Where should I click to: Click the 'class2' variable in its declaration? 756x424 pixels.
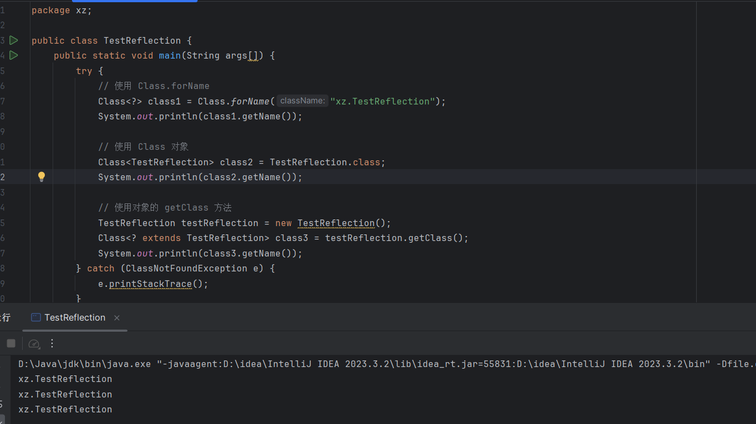point(236,162)
